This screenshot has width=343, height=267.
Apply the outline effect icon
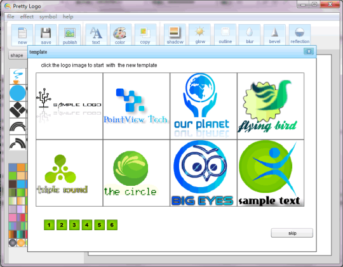click(x=225, y=35)
